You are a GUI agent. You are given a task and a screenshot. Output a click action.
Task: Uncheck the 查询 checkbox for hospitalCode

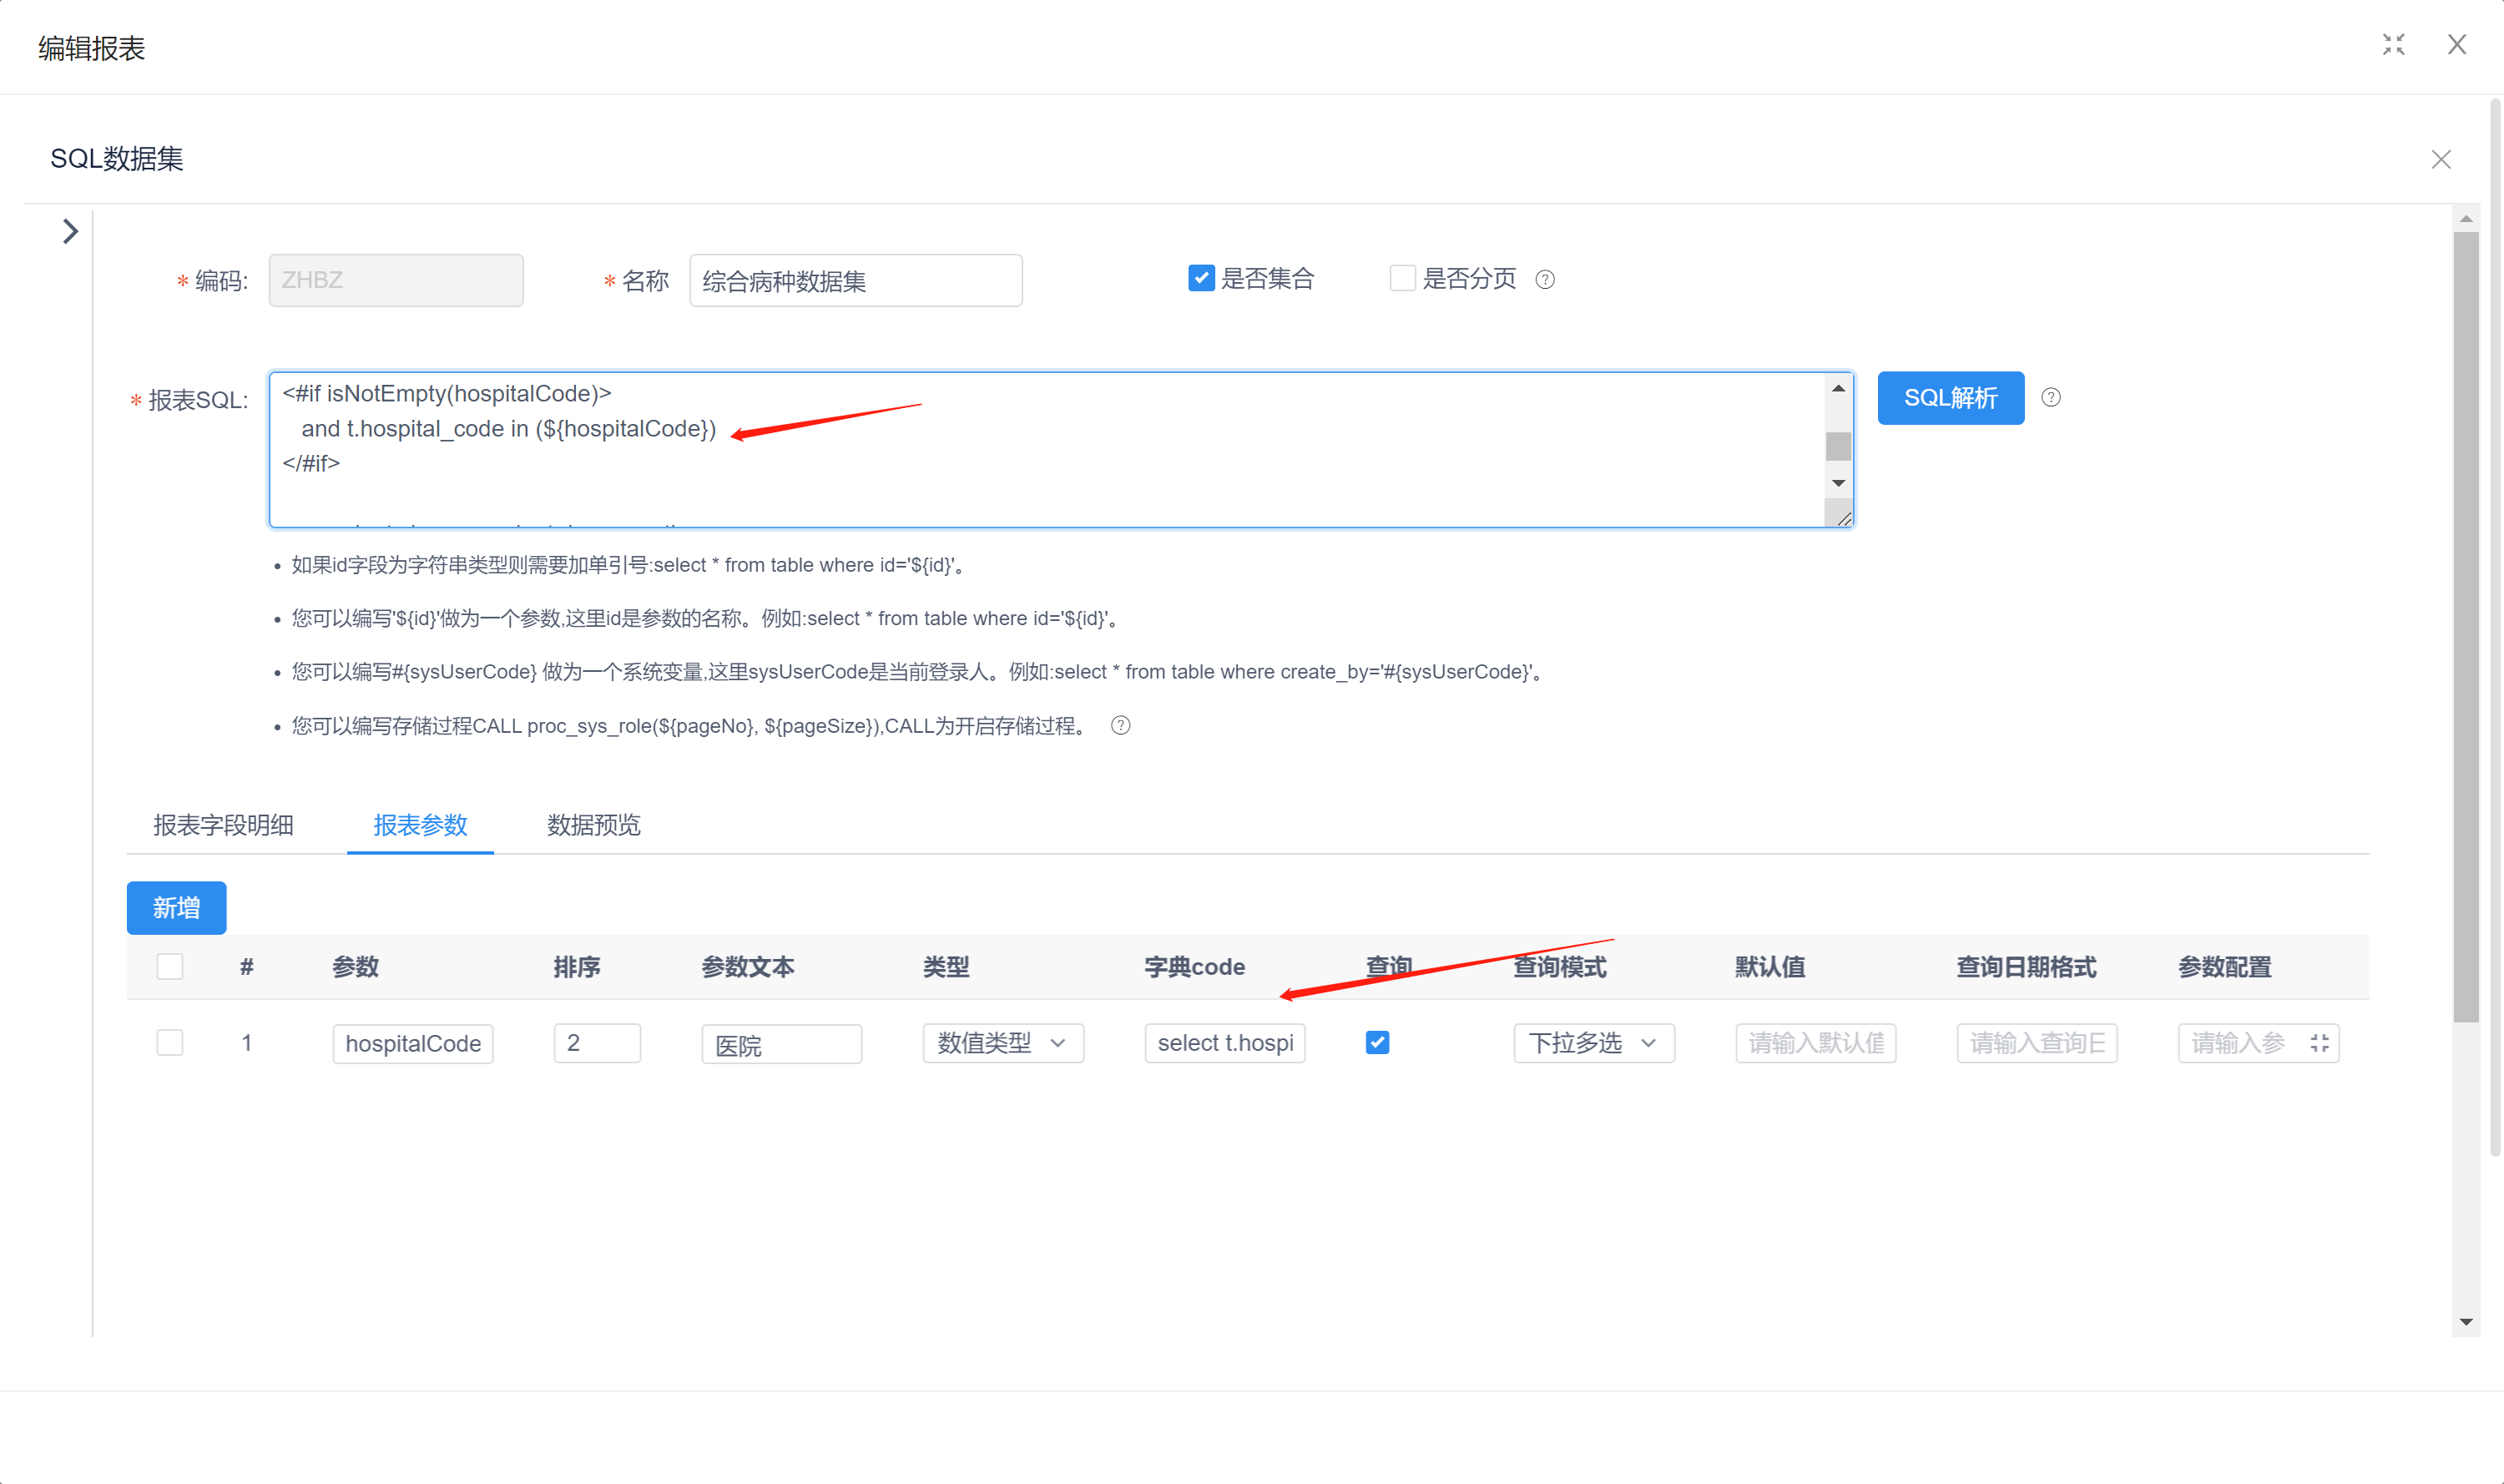(1377, 1043)
